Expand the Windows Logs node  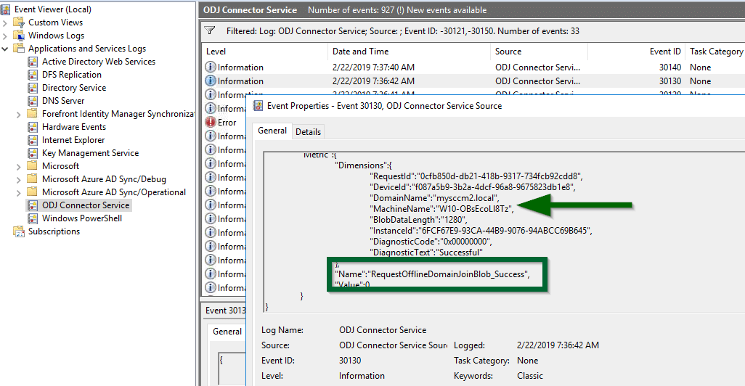click(x=5, y=36)
